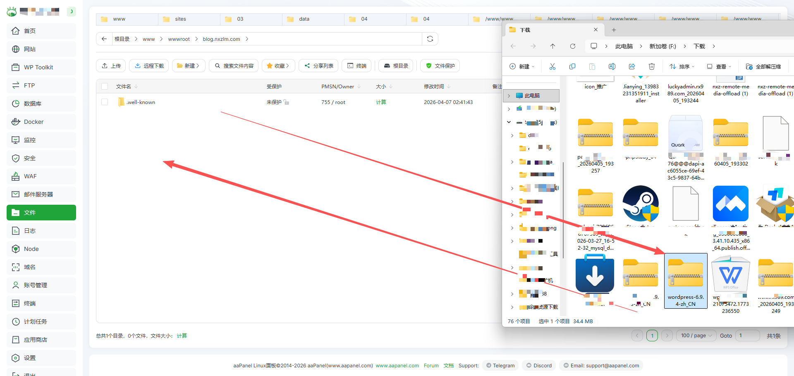Open the 100 / page dropdown

pyautogui.click(x=696, y=336)
